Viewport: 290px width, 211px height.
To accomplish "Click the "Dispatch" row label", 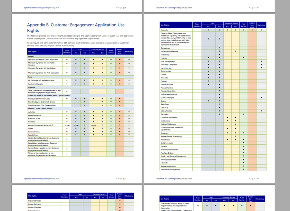I will 164,146.
